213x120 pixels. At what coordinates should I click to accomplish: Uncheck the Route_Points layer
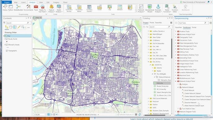click(7, 39)
